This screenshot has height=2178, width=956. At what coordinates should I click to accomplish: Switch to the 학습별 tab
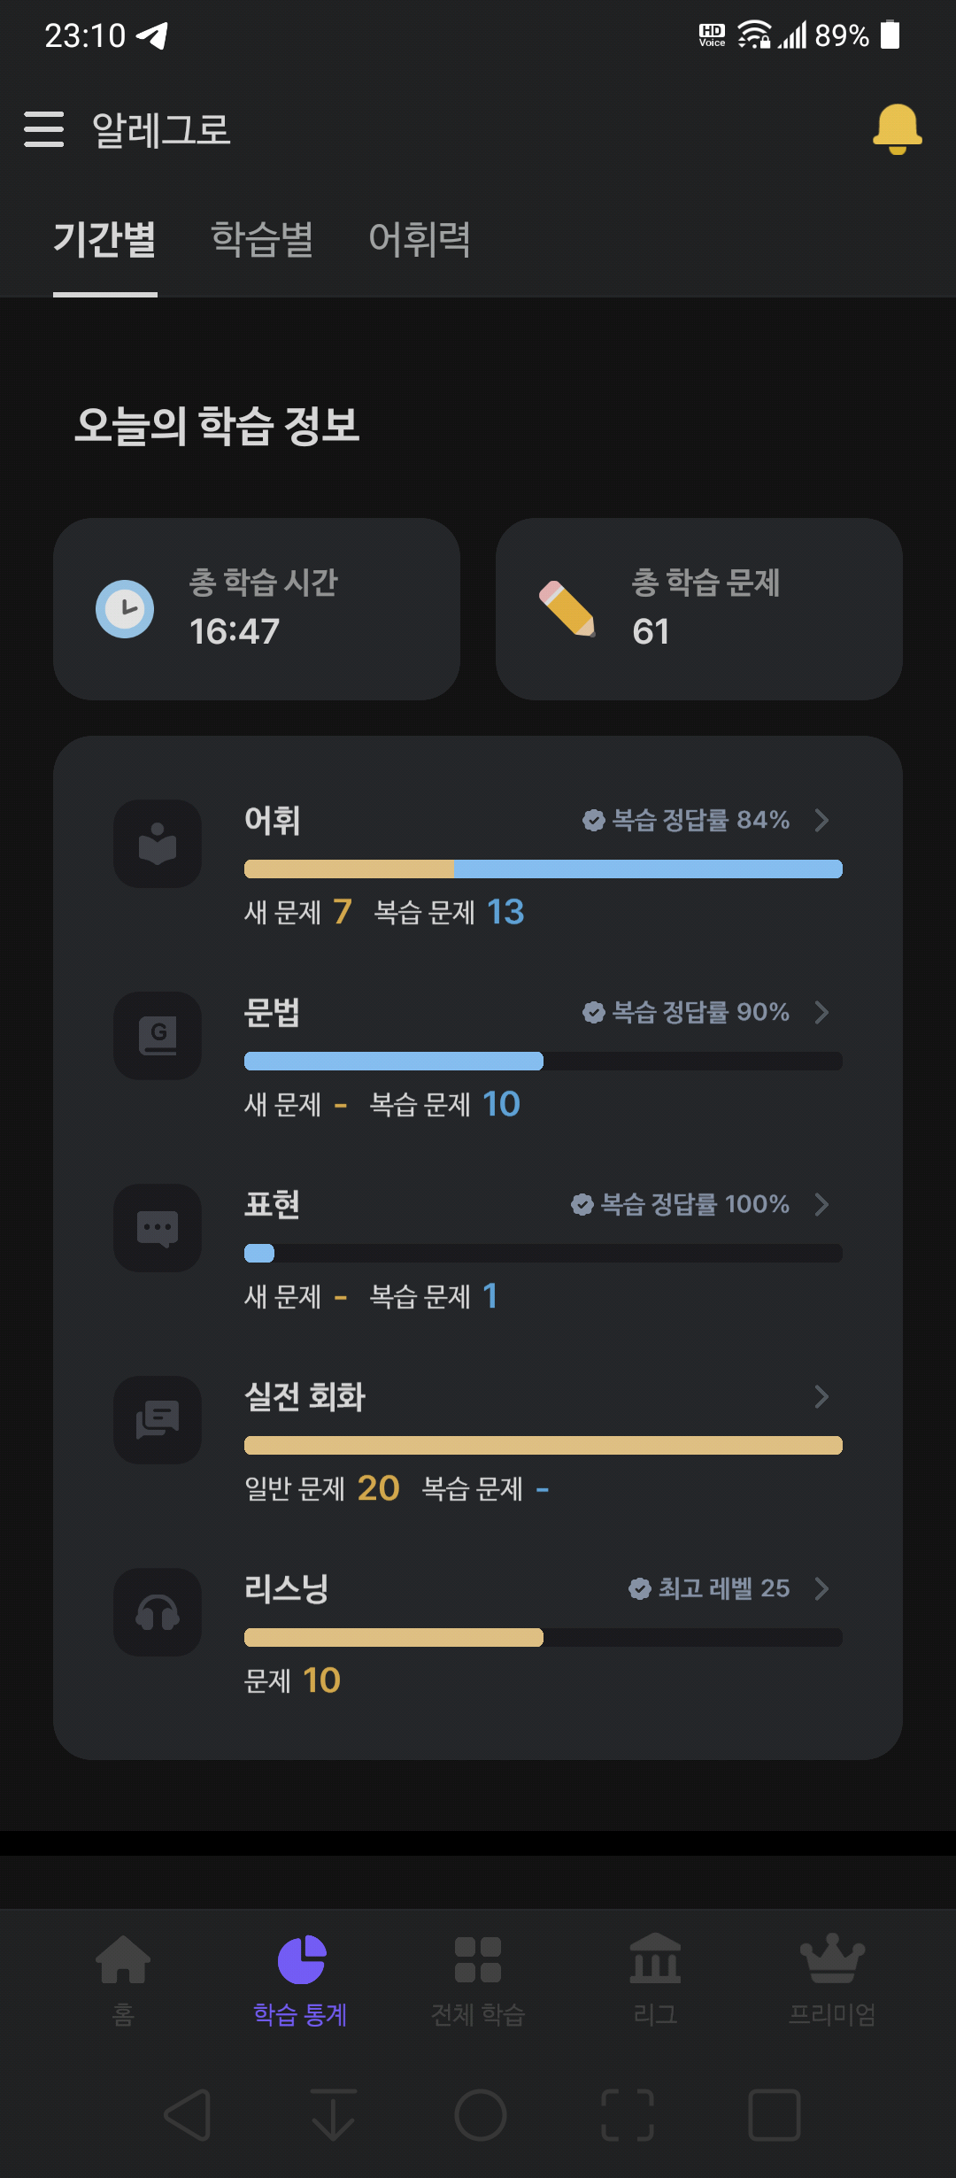tap(262, 239)
